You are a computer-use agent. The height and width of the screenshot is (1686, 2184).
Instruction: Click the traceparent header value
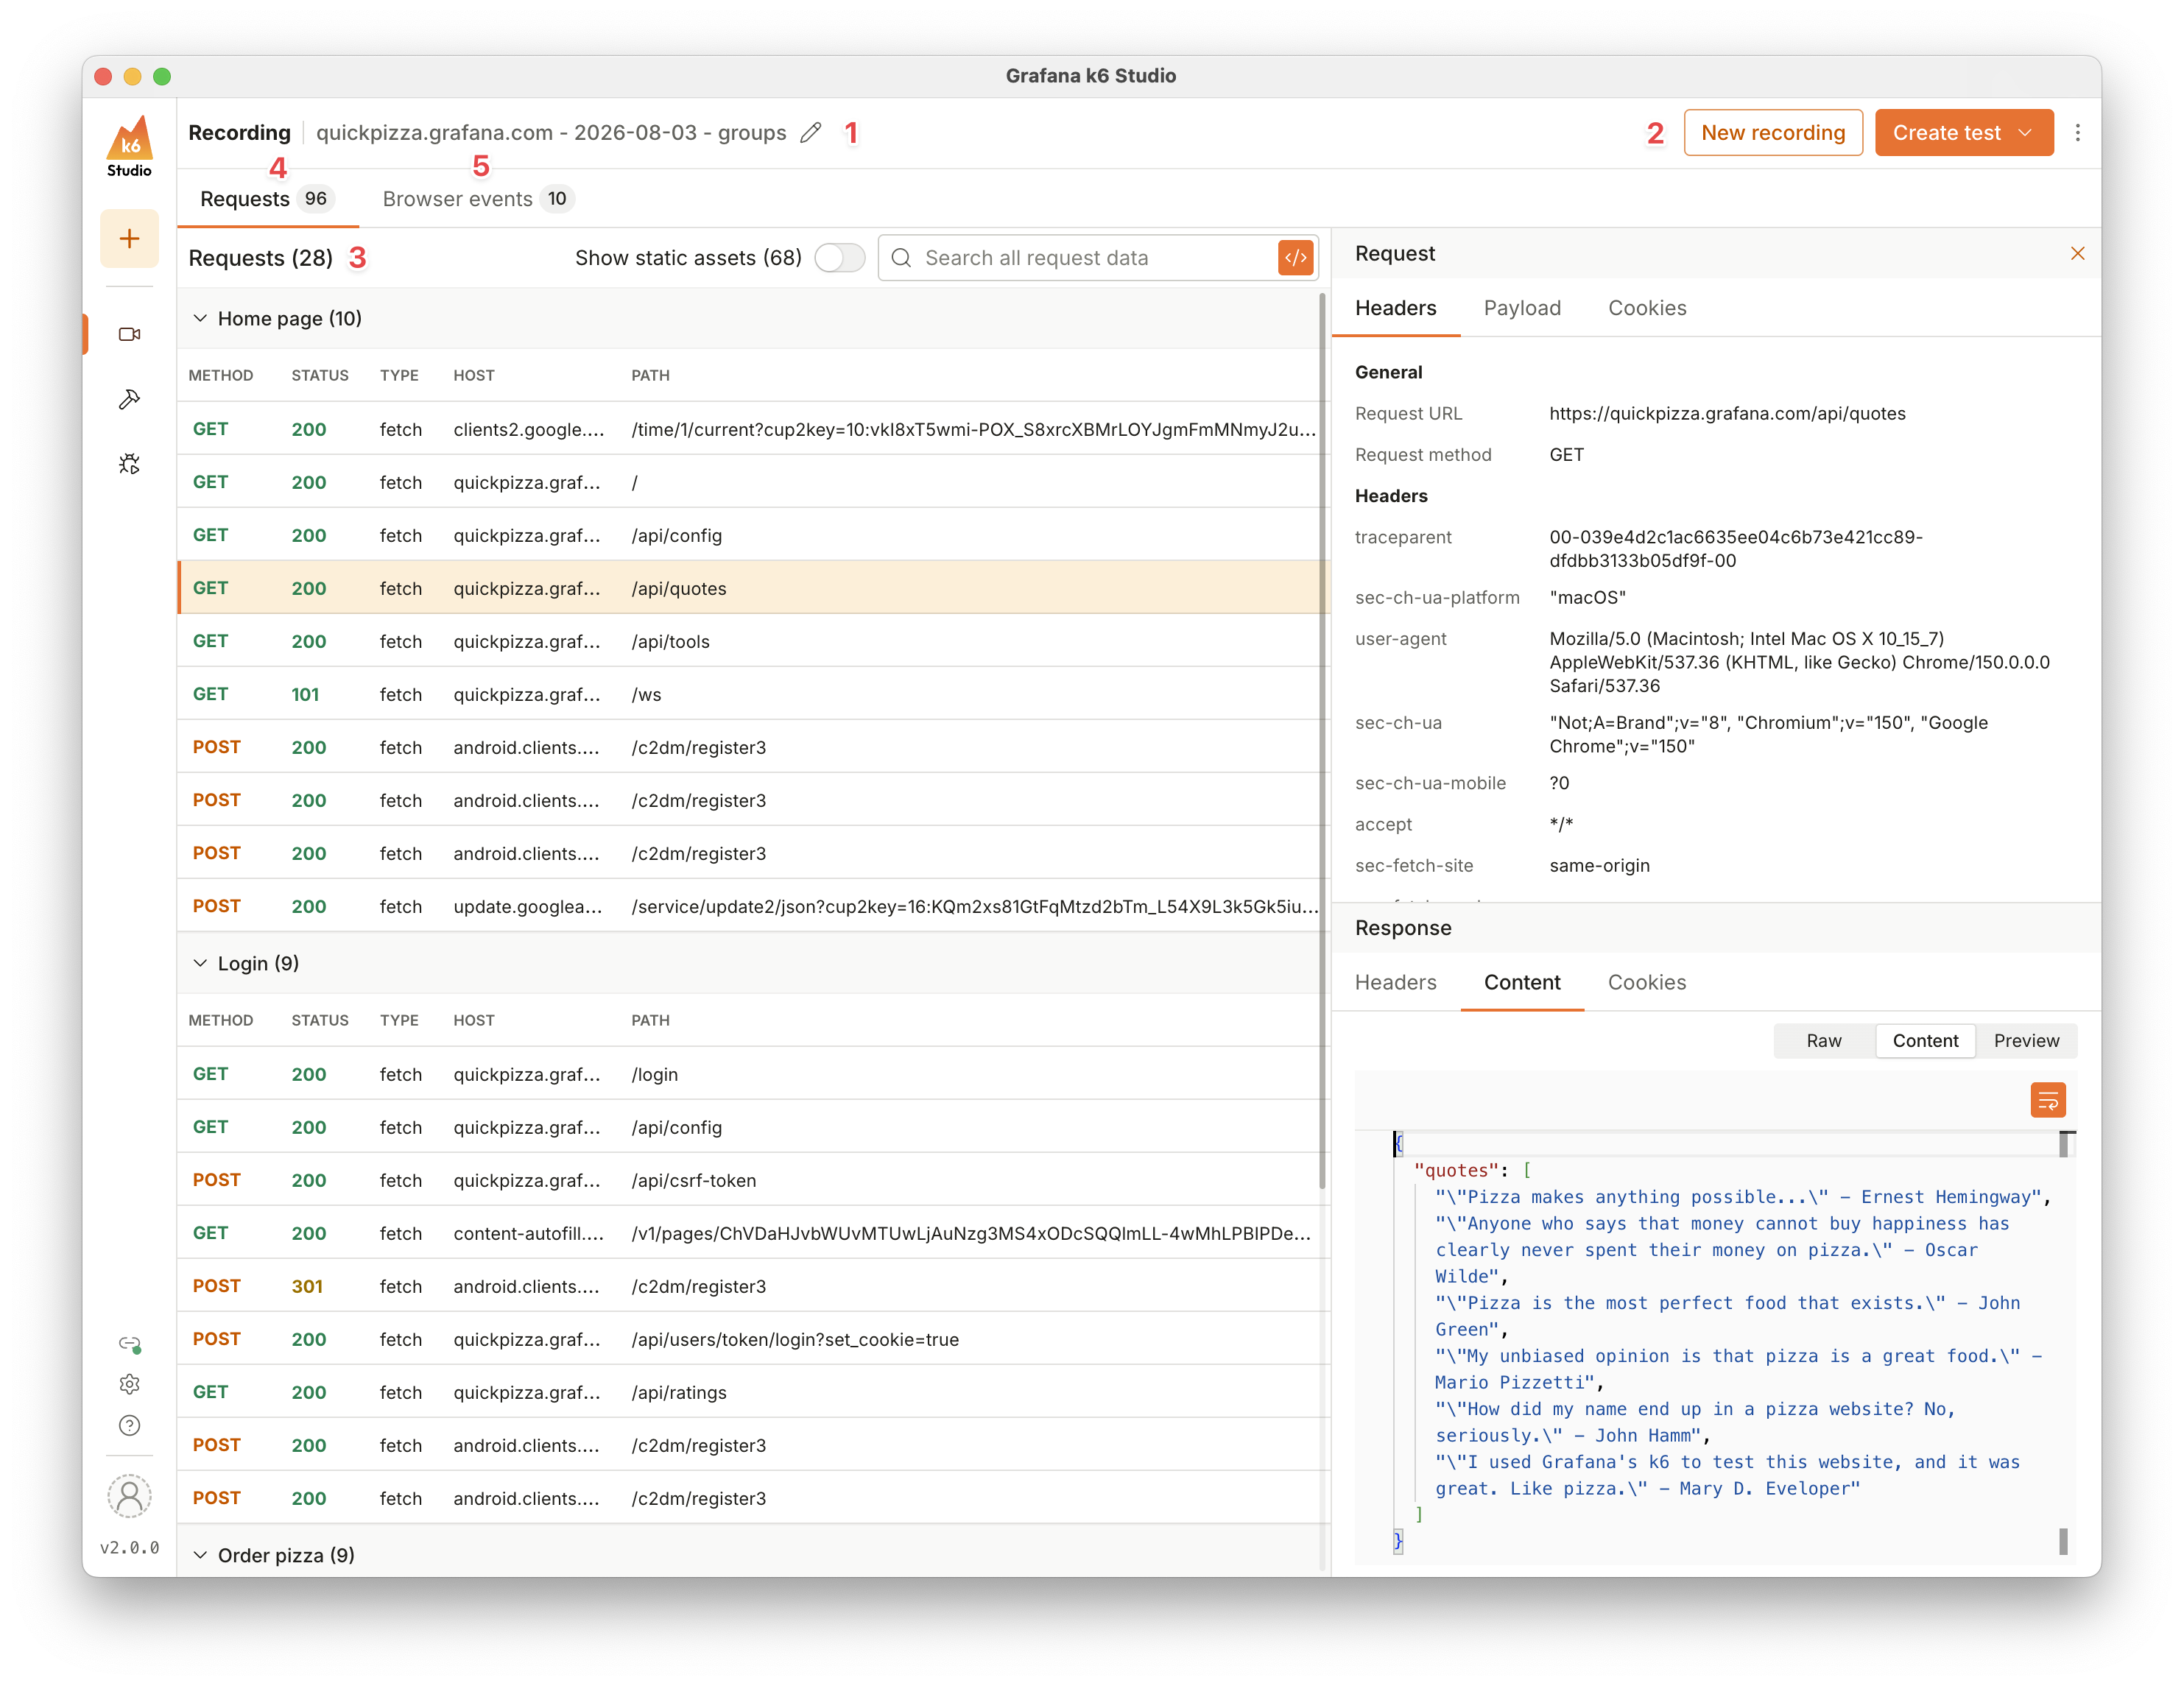point(1736,549)
